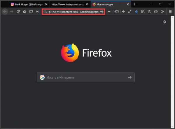Image resolution: width=175 pixels, height=129 pixels.
Task: Open the Home page icon
Action: pyautogui.click(x=24, y=12)
